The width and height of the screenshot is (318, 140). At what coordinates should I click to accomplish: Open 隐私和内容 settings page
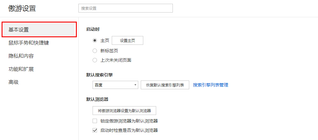(x=21, y=56)
